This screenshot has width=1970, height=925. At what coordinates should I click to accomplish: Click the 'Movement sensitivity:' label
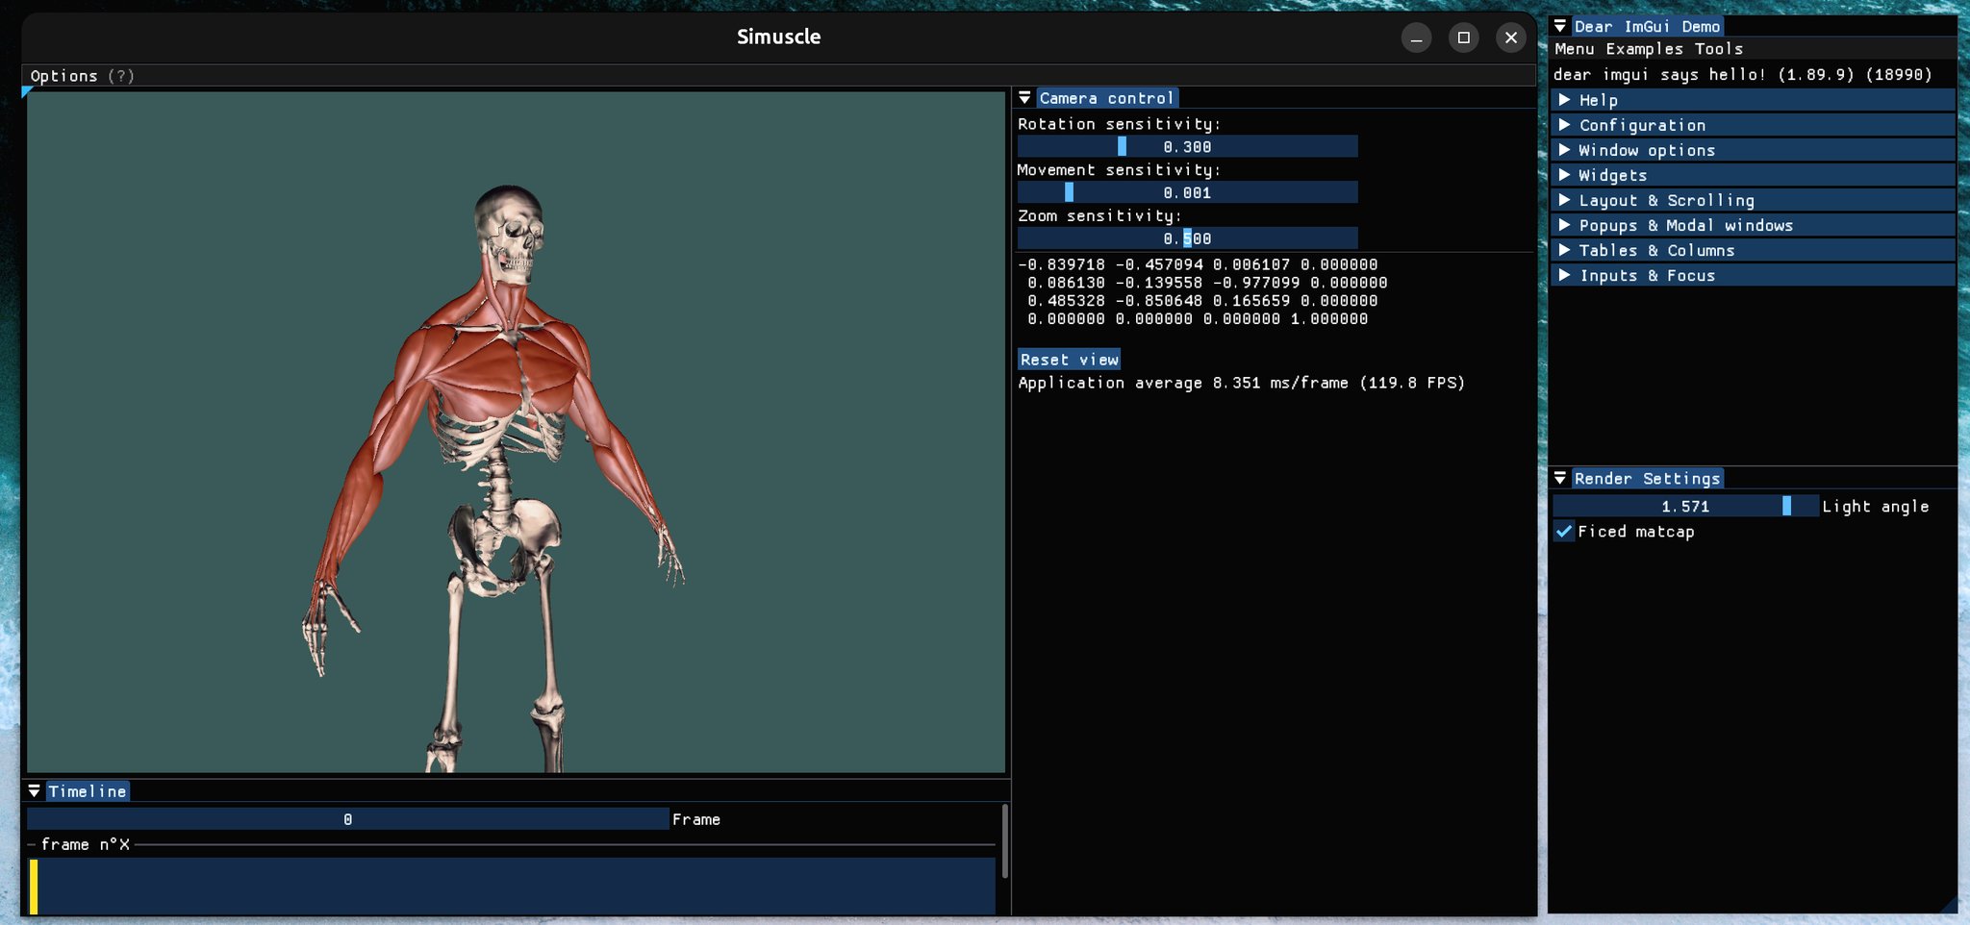point(1120,170)
